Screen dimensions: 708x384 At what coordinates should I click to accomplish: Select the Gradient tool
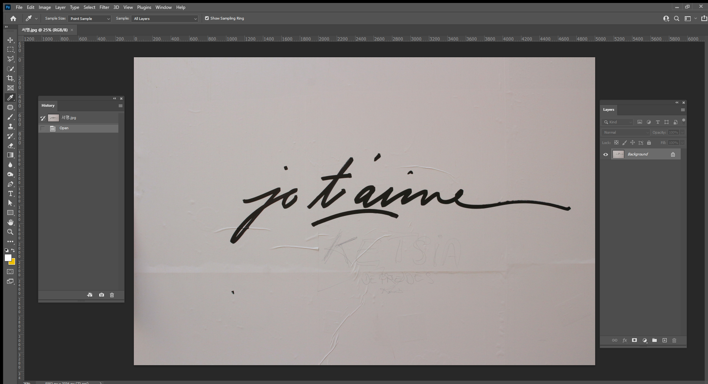point(10,155)
